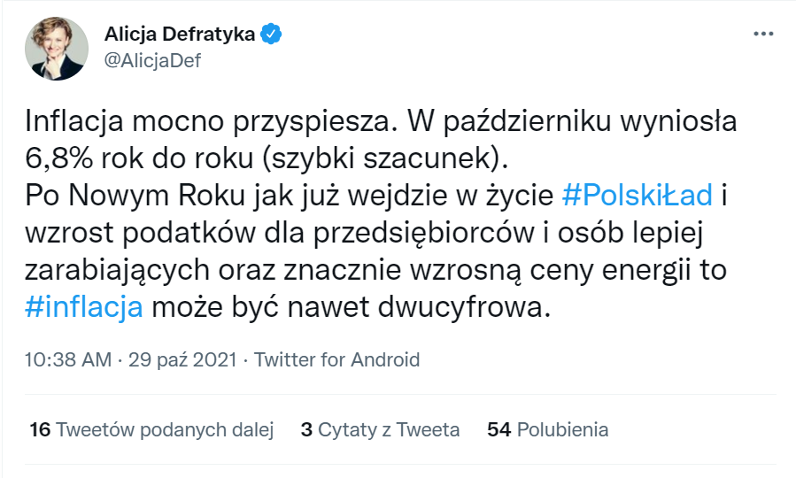This screenshot has height=478, width=796.
Task: Open the #PolskiŁad hashtag
Action: point(638,195)
